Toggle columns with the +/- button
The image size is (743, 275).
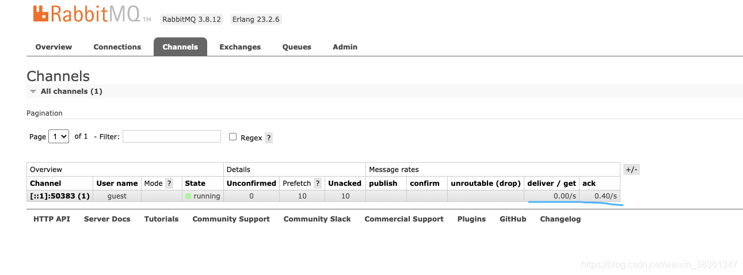pos(631,170)
